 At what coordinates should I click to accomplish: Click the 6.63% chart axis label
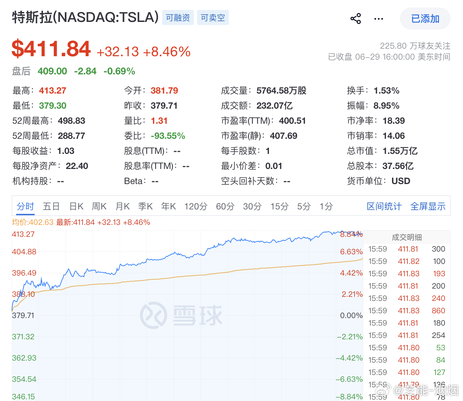(x=351, y=252)
